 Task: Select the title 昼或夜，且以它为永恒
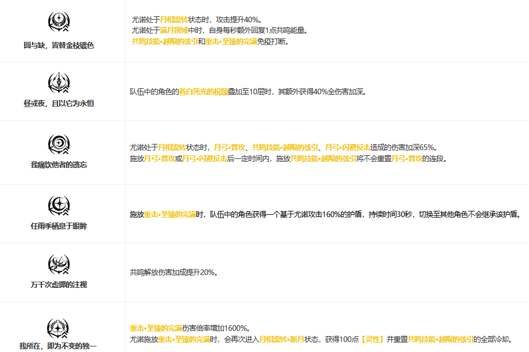point(59,103)
